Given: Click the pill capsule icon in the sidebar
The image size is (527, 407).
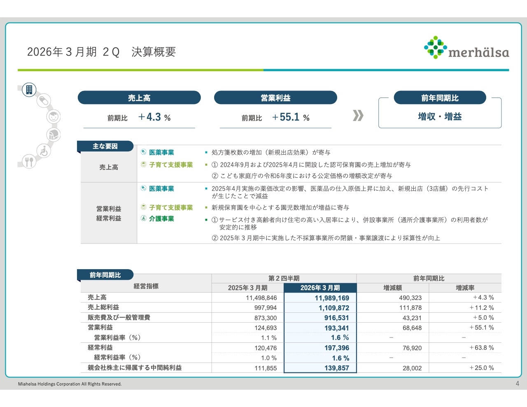Looking at the screenshot, I should [x=44, y=100].
